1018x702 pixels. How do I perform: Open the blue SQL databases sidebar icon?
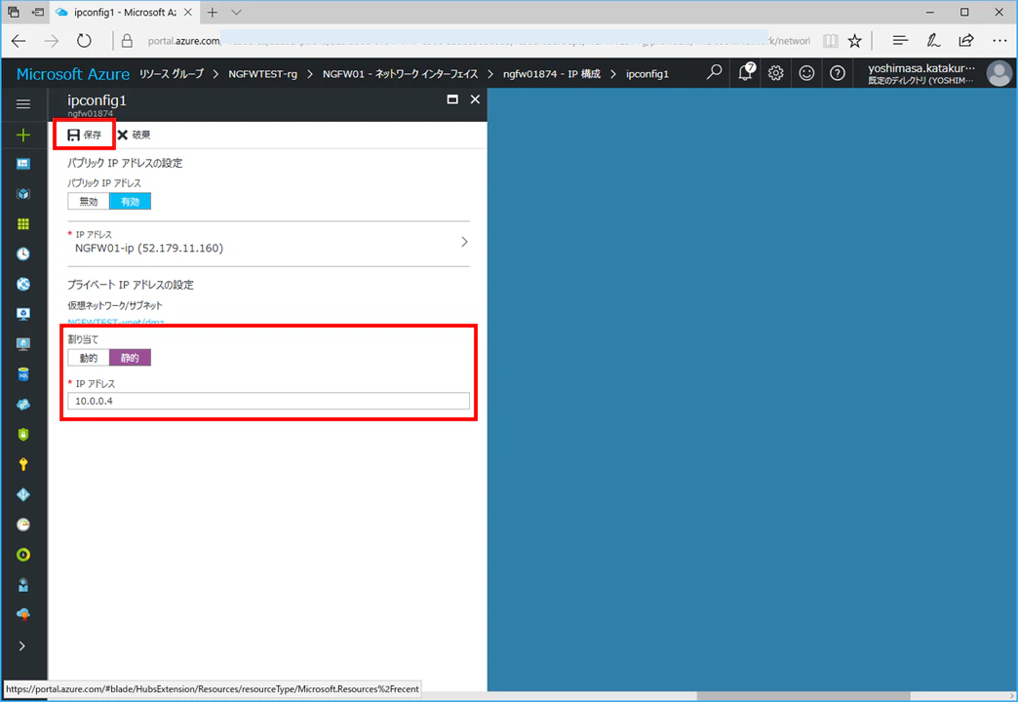23,374
